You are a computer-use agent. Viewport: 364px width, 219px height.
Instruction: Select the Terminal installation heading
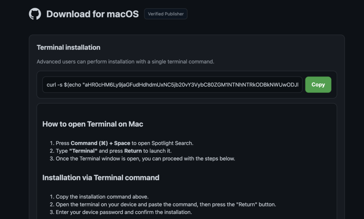[x=69, y=47]
